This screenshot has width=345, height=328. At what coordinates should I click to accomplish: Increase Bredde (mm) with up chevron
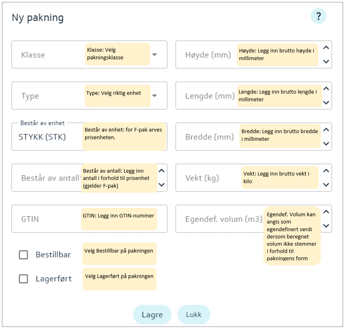click(x=326, y=130)
